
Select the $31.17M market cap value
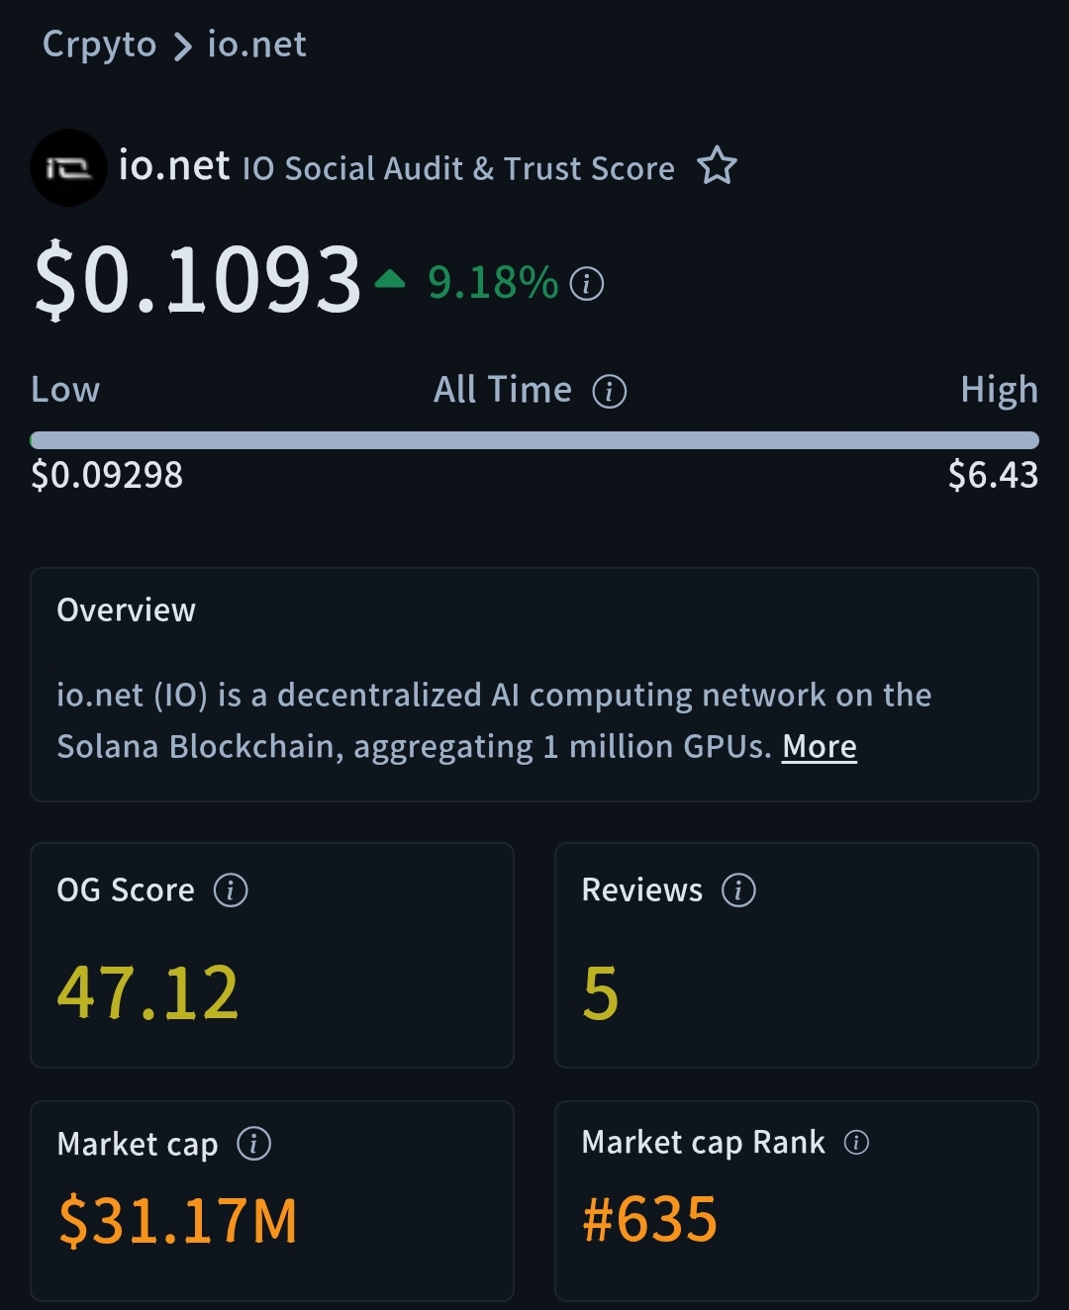click(178, 1220)
